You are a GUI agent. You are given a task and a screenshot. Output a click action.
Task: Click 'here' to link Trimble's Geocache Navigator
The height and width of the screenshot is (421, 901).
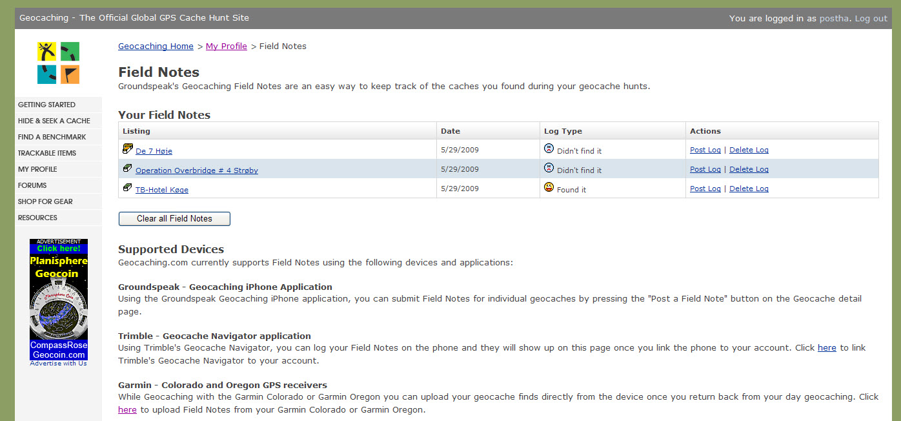(x=827, y=347)
